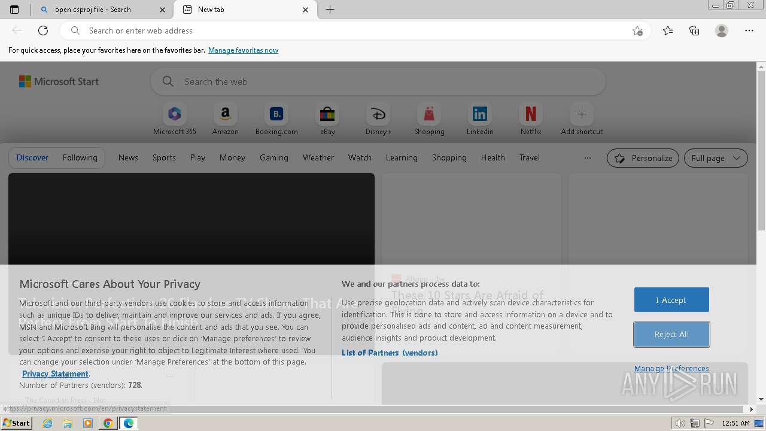Click Manage favorites now link
The image size is (766, 431).
coord(243,50)
